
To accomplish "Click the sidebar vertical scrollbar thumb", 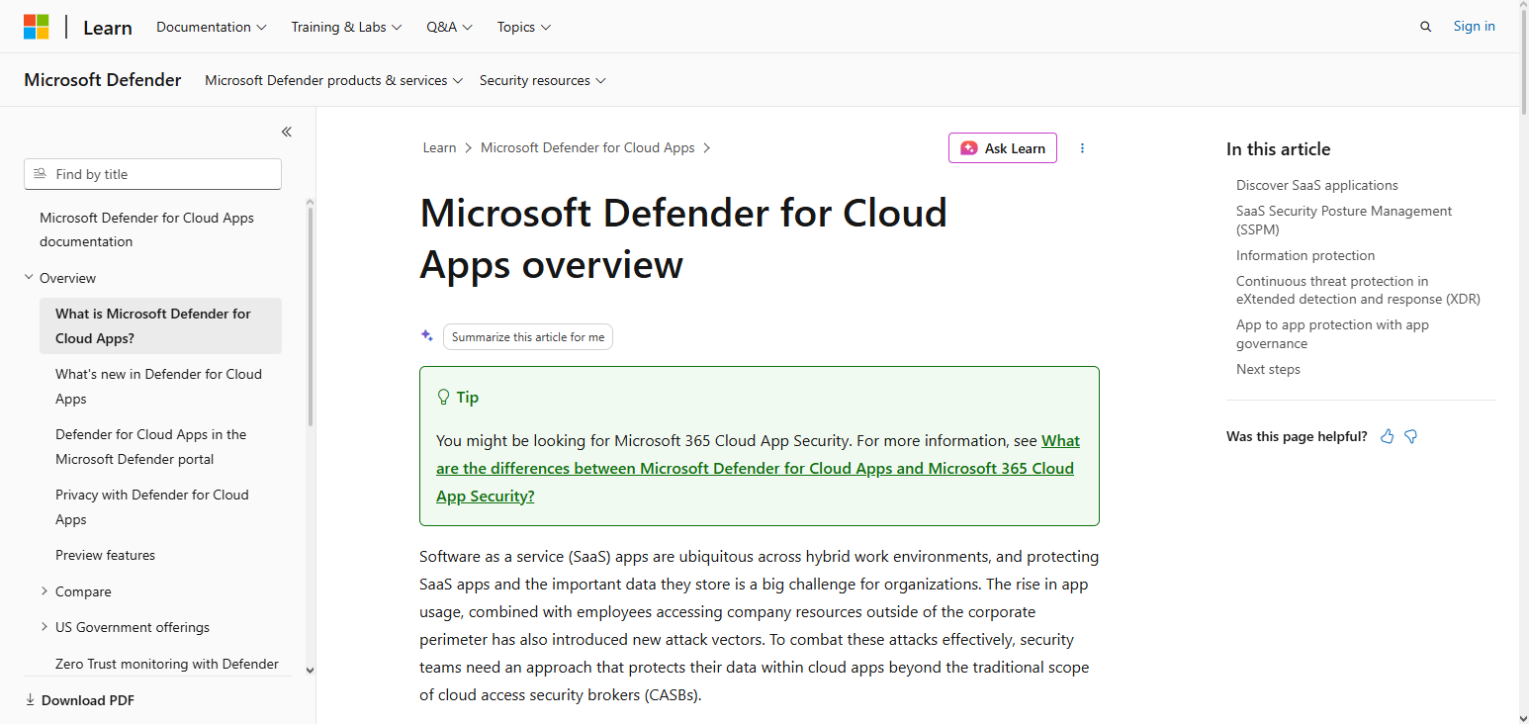I will coord(311,317).
